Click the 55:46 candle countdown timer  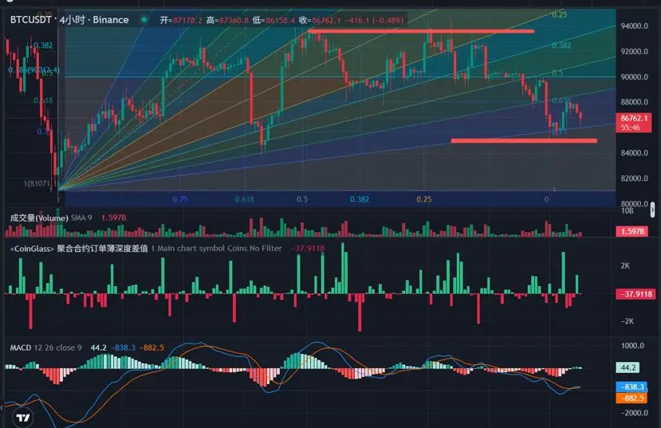pos(630,128)
